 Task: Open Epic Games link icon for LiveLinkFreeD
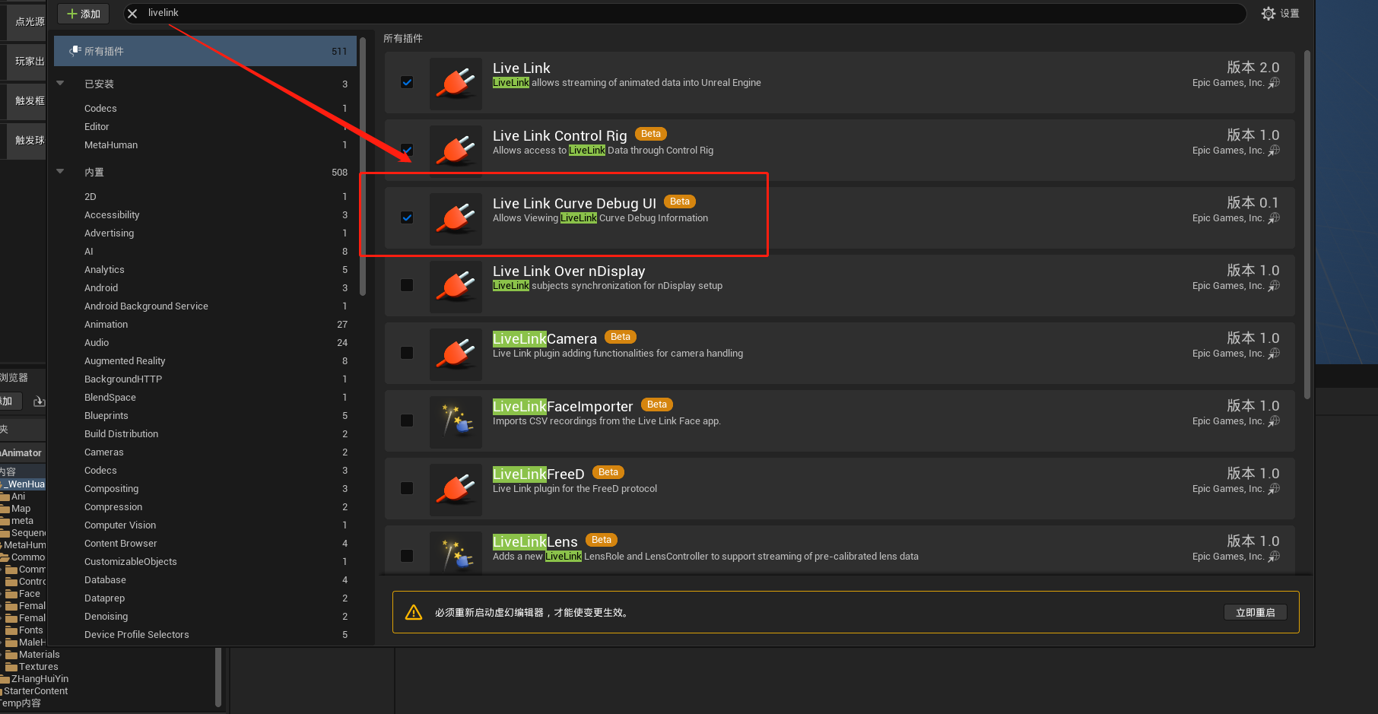pyautogui.click(x=1274, y=489)
